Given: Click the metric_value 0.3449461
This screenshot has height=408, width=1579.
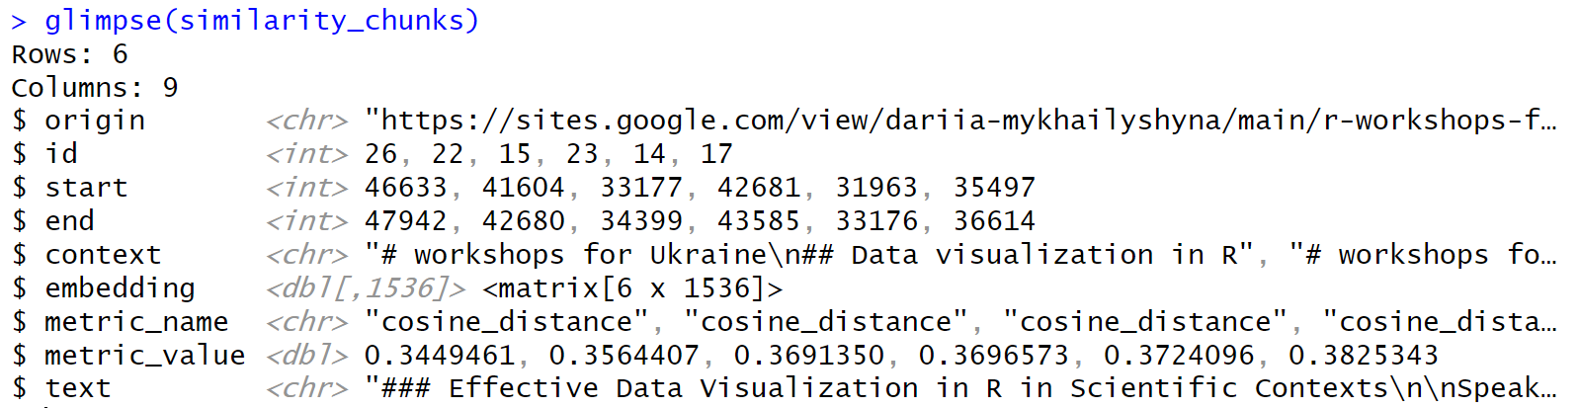Looking at the screenshot, I should 440,356.
